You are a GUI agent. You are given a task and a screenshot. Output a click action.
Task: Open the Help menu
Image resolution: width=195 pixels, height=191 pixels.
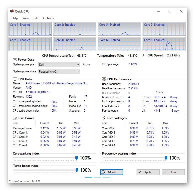(x=14, y=18)
